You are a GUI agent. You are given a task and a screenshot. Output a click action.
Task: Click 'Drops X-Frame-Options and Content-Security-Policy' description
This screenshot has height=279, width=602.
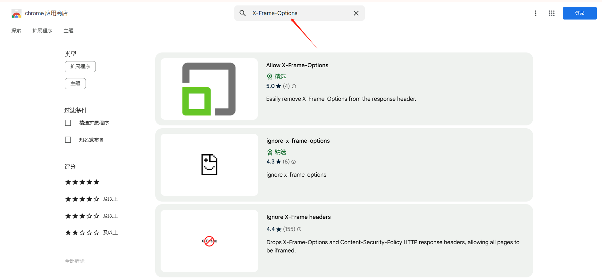point(393,246)
